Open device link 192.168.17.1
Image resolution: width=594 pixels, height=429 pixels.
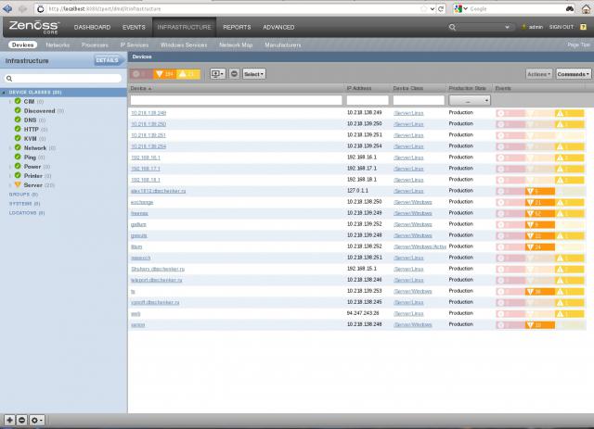[146, 169]
